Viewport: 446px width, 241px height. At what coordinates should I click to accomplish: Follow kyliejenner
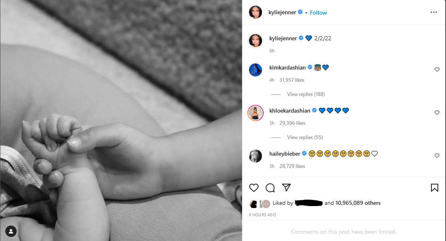click(318, 13)
